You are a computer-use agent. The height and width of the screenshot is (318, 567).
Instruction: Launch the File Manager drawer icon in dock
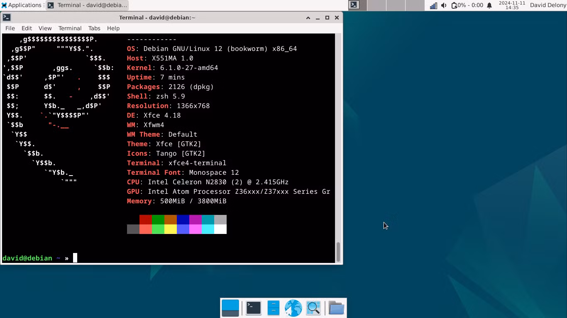coord(273,308)
